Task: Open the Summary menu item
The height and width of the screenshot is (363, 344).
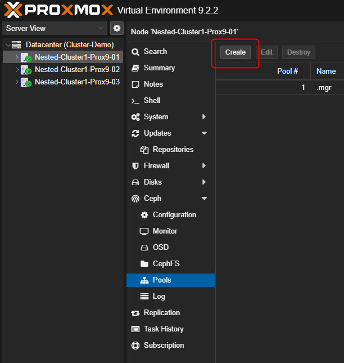Action: click(x=171, y=68)
